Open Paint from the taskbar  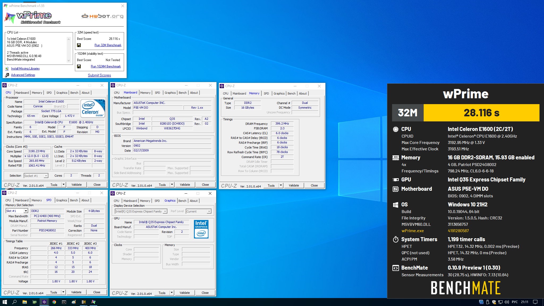pos(74,302)
